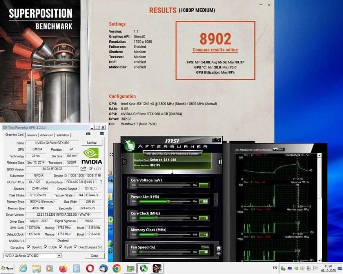This screenshot has width=343, height=274.
Task: Click the Afterburner user define fan icon
Action: coord(218,250)
